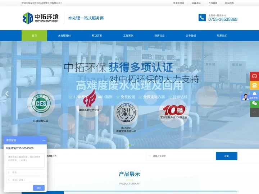Click the CES environmental service certification badge
This screenshot has height=194, width=259.
[41, 103]
